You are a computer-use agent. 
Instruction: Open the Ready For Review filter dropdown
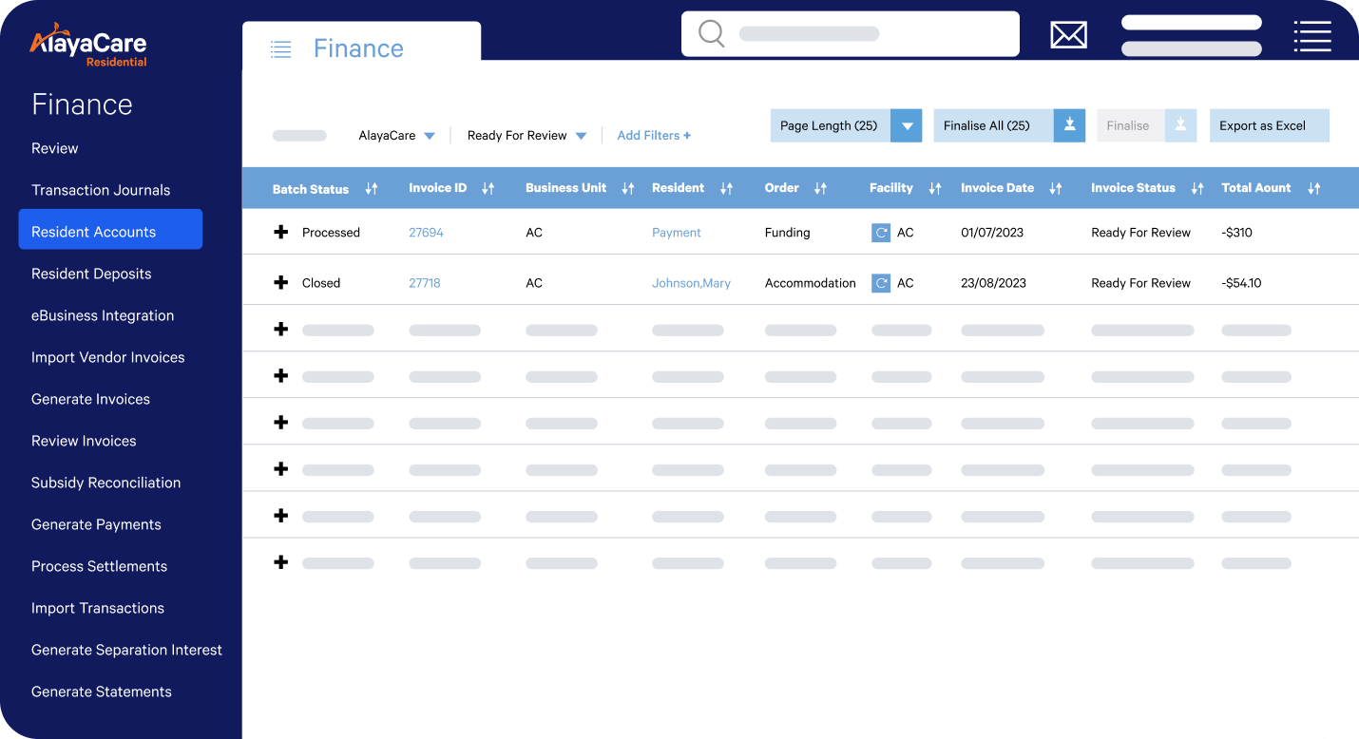(x=526, y=136)
